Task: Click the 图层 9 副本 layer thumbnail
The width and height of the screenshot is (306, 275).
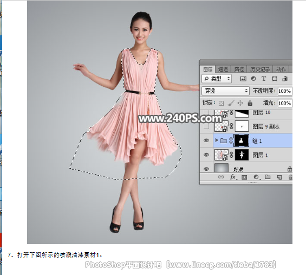Action: tap(222, 126)
